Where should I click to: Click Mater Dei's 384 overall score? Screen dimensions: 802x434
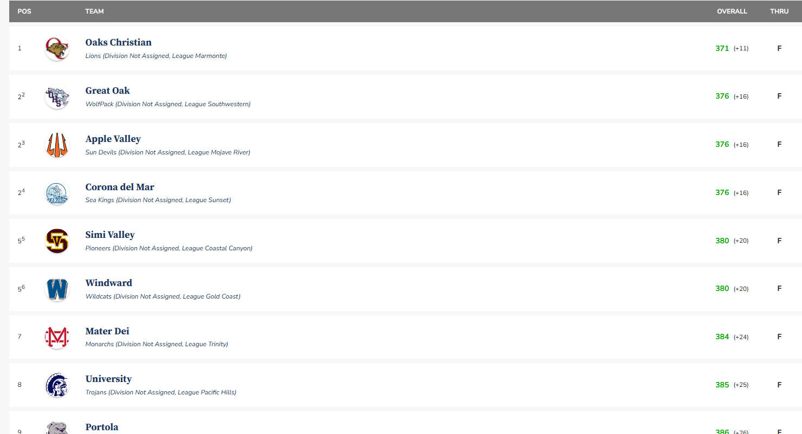(722, 336)
